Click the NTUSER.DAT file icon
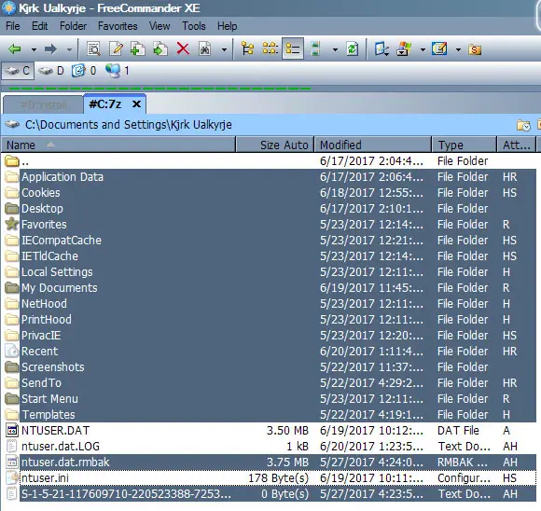This screenshot has width=541, height=511. [12, 431]
